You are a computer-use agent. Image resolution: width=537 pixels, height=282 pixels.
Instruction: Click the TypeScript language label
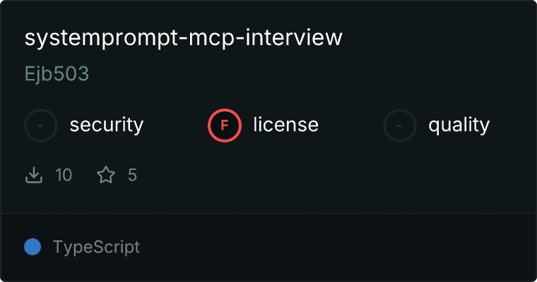[x=96, y=247]
